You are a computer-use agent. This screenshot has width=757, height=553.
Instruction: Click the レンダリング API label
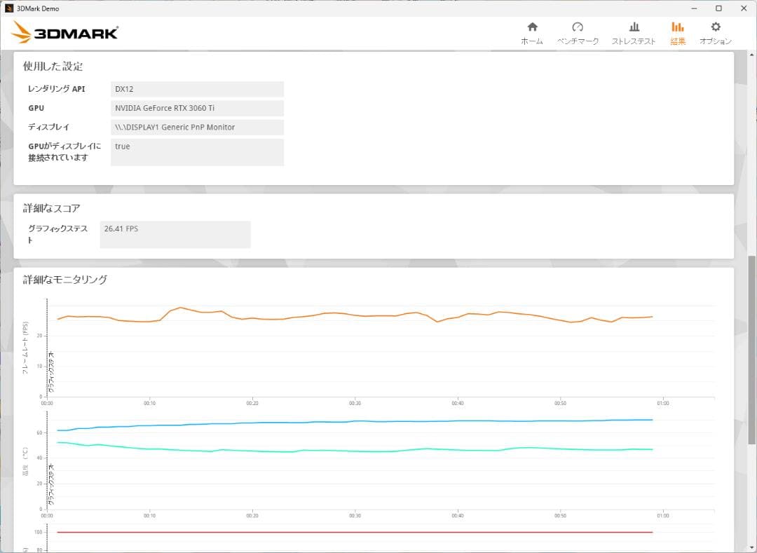pos(57,89)
